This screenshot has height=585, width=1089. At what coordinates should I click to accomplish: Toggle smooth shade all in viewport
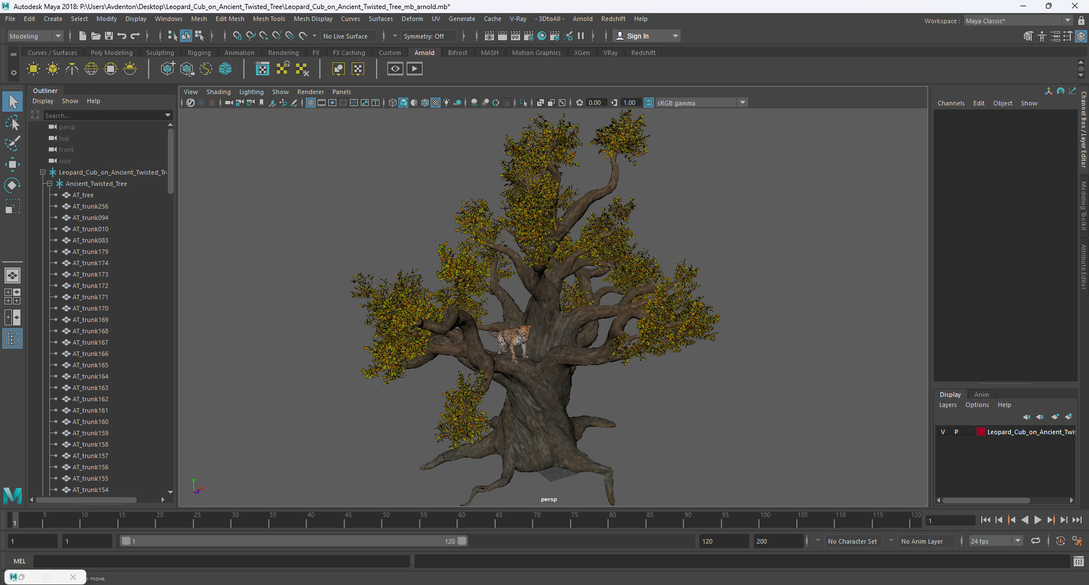click(403, 103)
